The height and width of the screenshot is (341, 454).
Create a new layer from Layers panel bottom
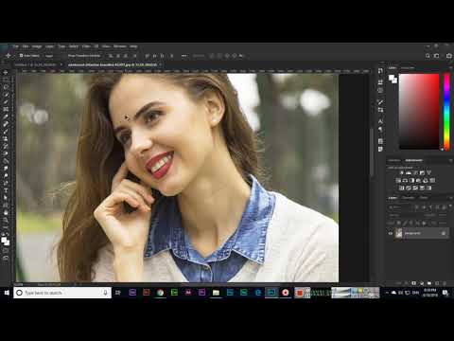point(437,283)
